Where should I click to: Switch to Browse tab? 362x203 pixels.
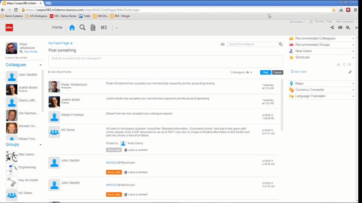[320, 21]
